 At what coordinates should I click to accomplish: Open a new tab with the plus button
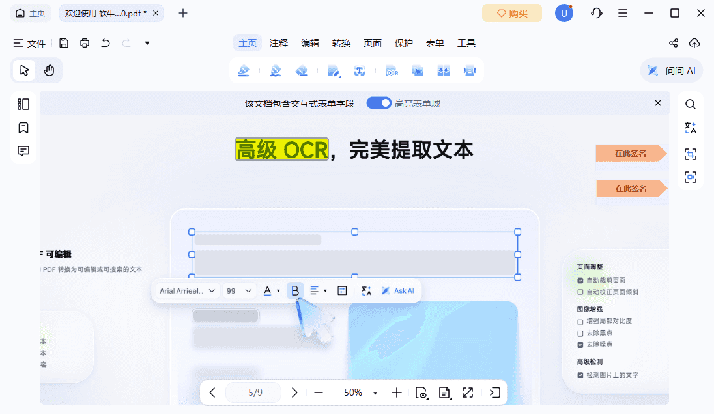(183, 13)
